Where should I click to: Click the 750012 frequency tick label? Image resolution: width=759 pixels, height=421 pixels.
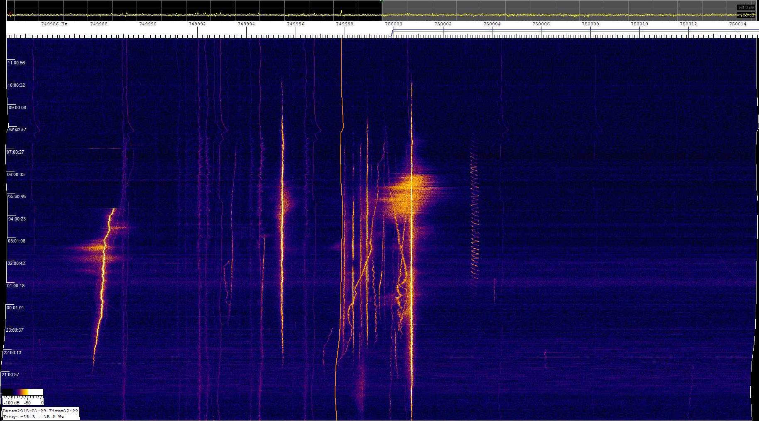[x=688, y=24]
